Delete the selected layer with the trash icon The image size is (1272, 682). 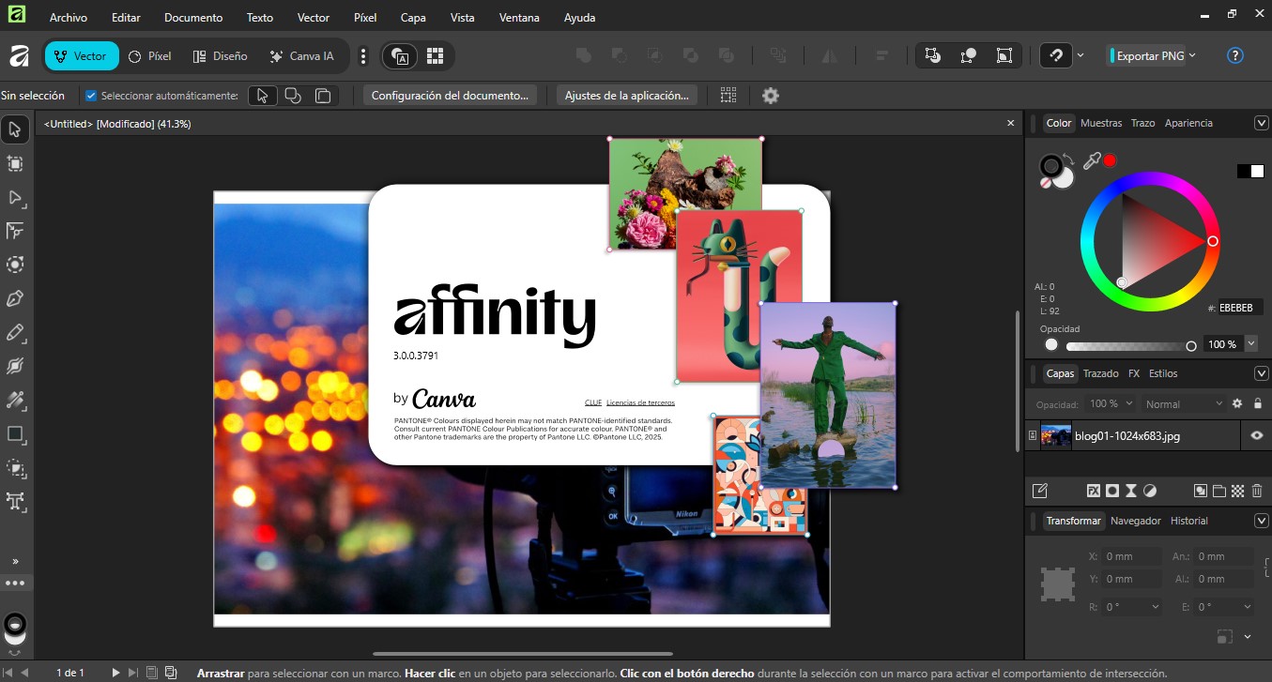point(1257,491)
